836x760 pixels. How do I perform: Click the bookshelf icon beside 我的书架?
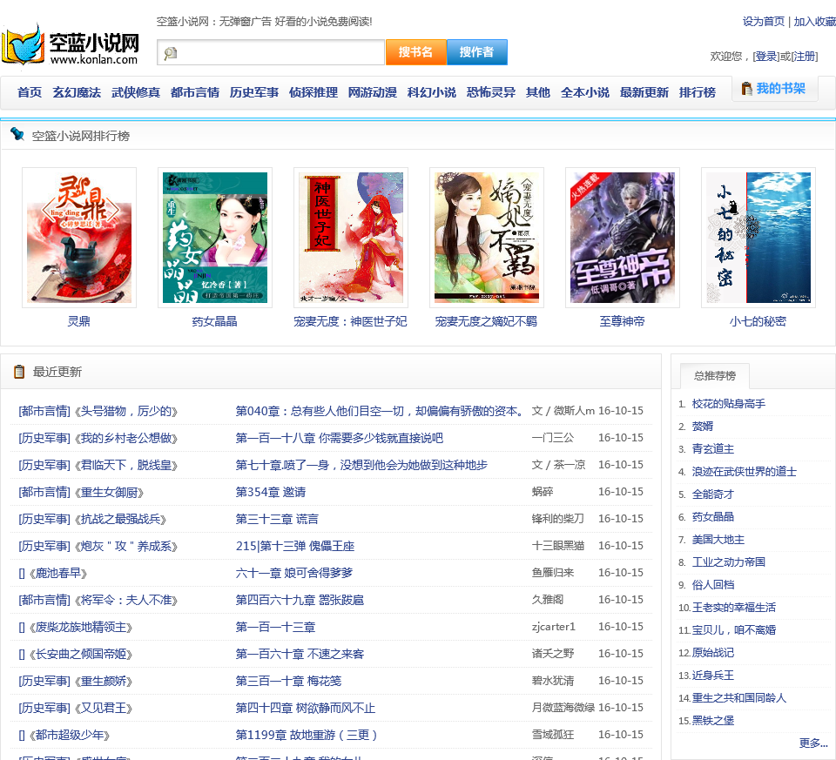pos(746,89)
